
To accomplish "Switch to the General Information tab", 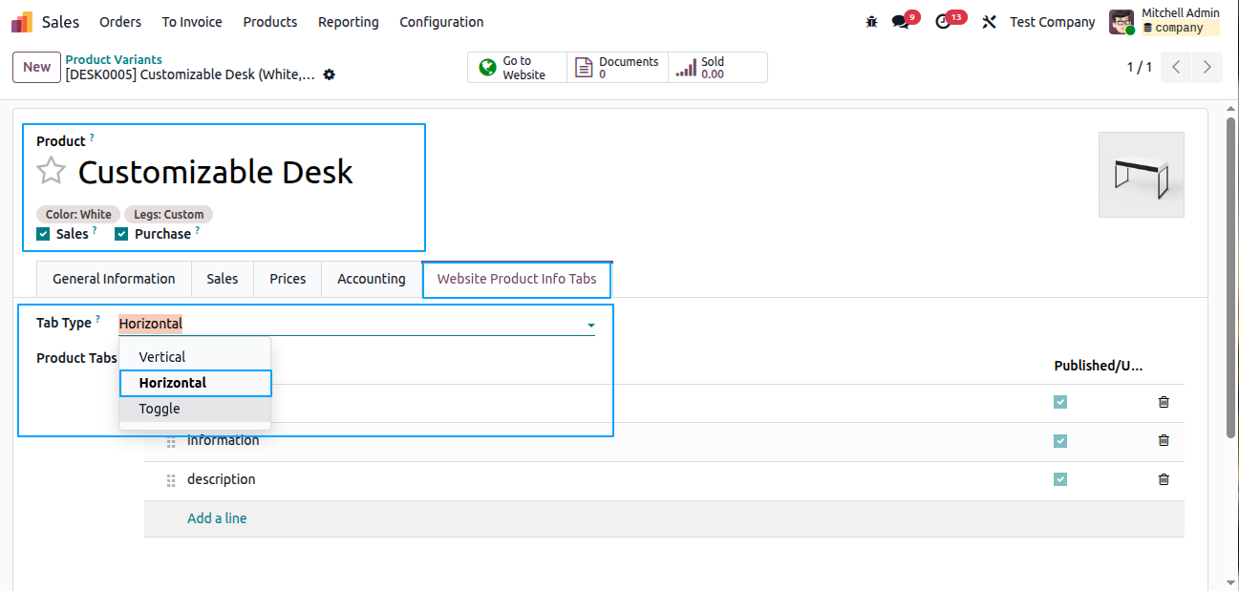I will click(x=114, y=279).
